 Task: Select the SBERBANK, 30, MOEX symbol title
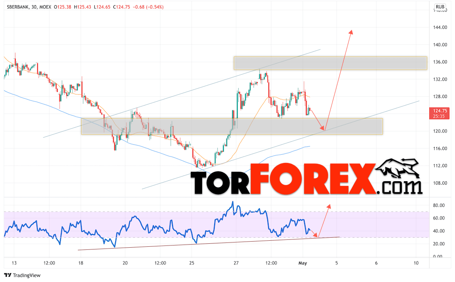pos(29,7)
